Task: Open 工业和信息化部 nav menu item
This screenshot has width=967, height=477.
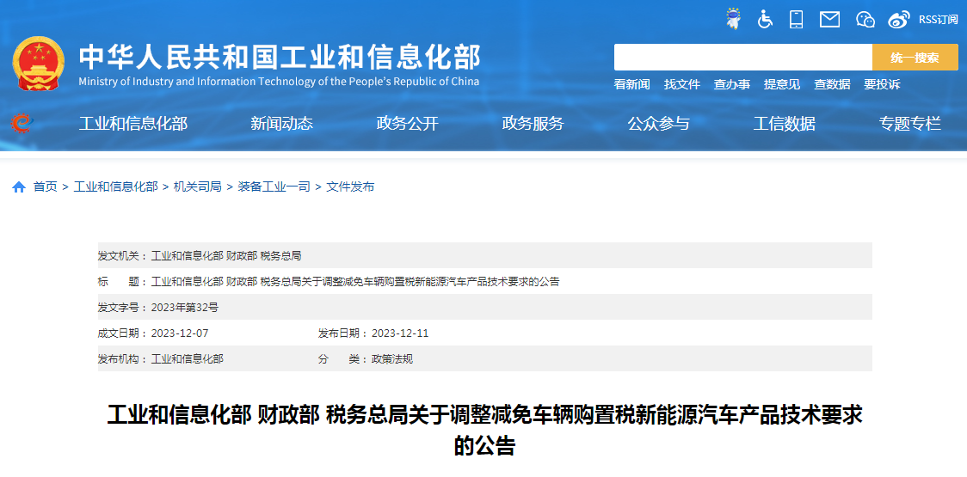Action: tap(132, 123)
